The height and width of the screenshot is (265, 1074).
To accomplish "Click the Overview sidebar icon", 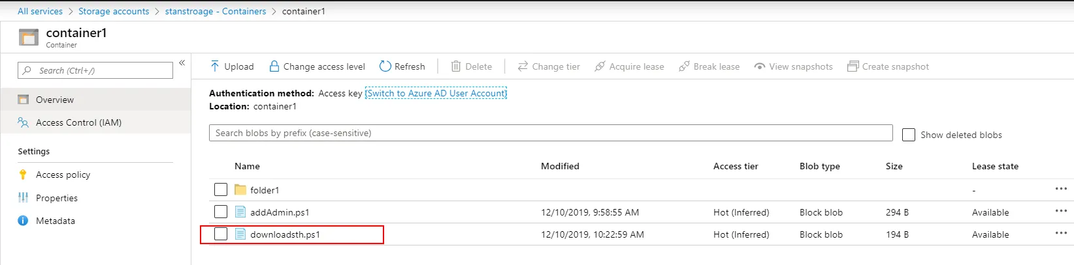I will point(24,100).
